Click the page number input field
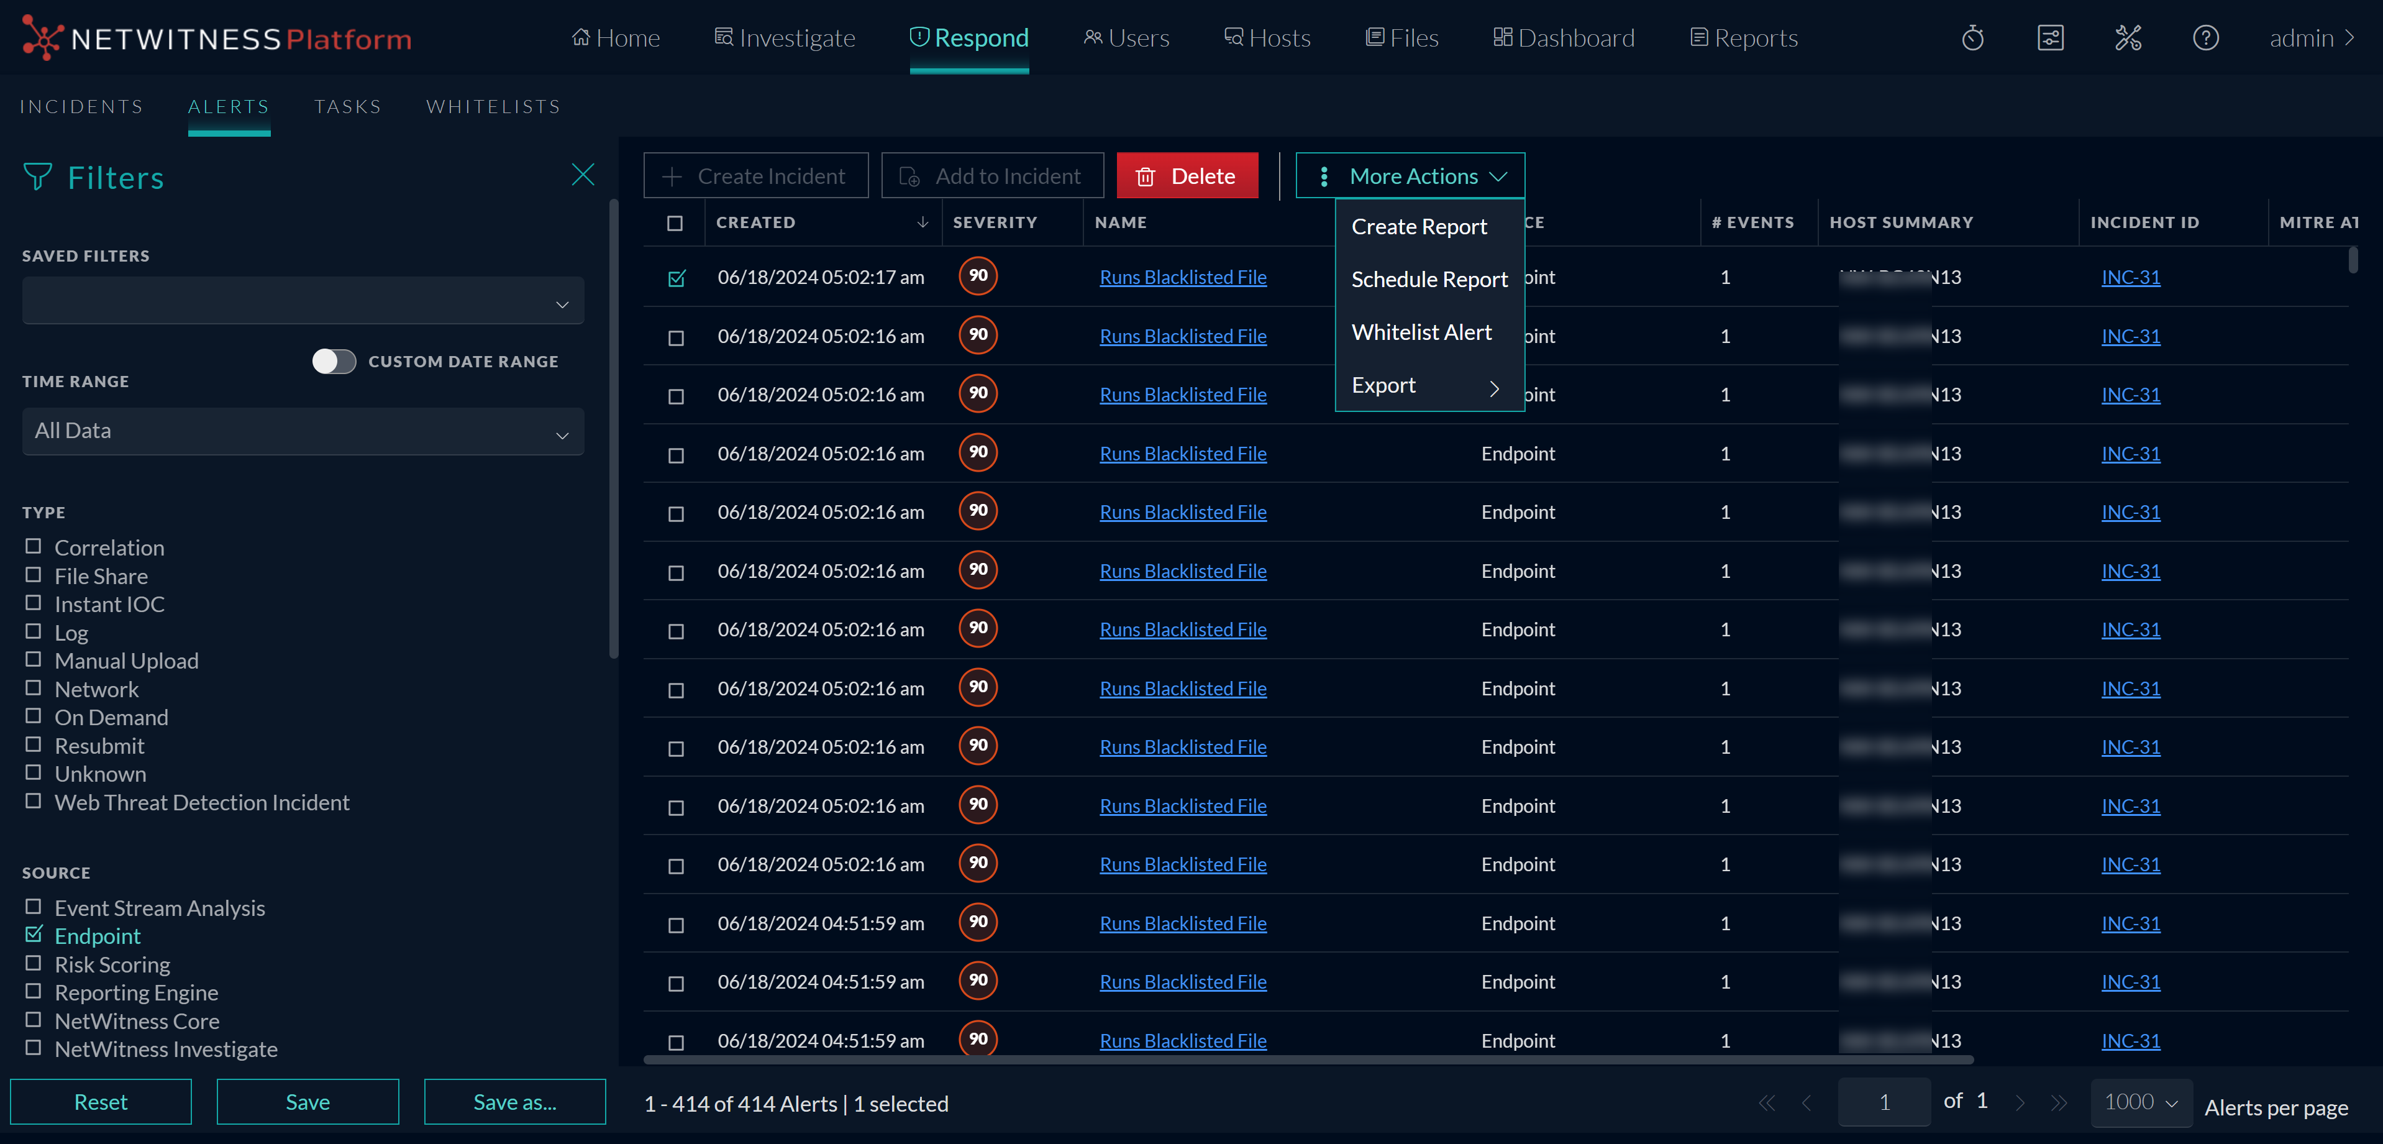Viewport: 2383px width, 1144px height. [x=1884, y=1102]
